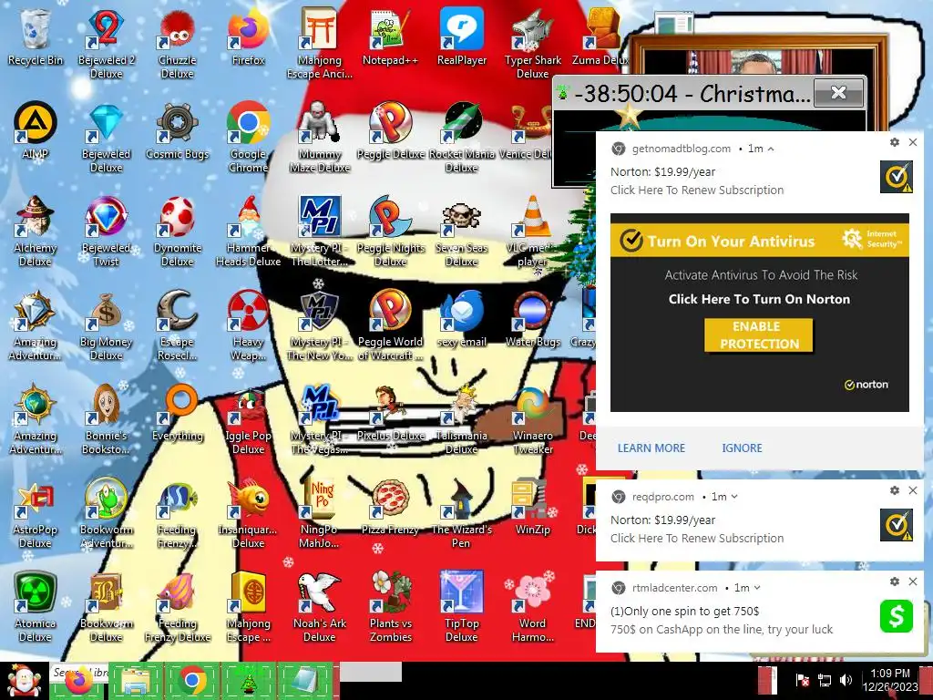
Task: Launch Word Harmony flower icon
Action: coord(532,607)
